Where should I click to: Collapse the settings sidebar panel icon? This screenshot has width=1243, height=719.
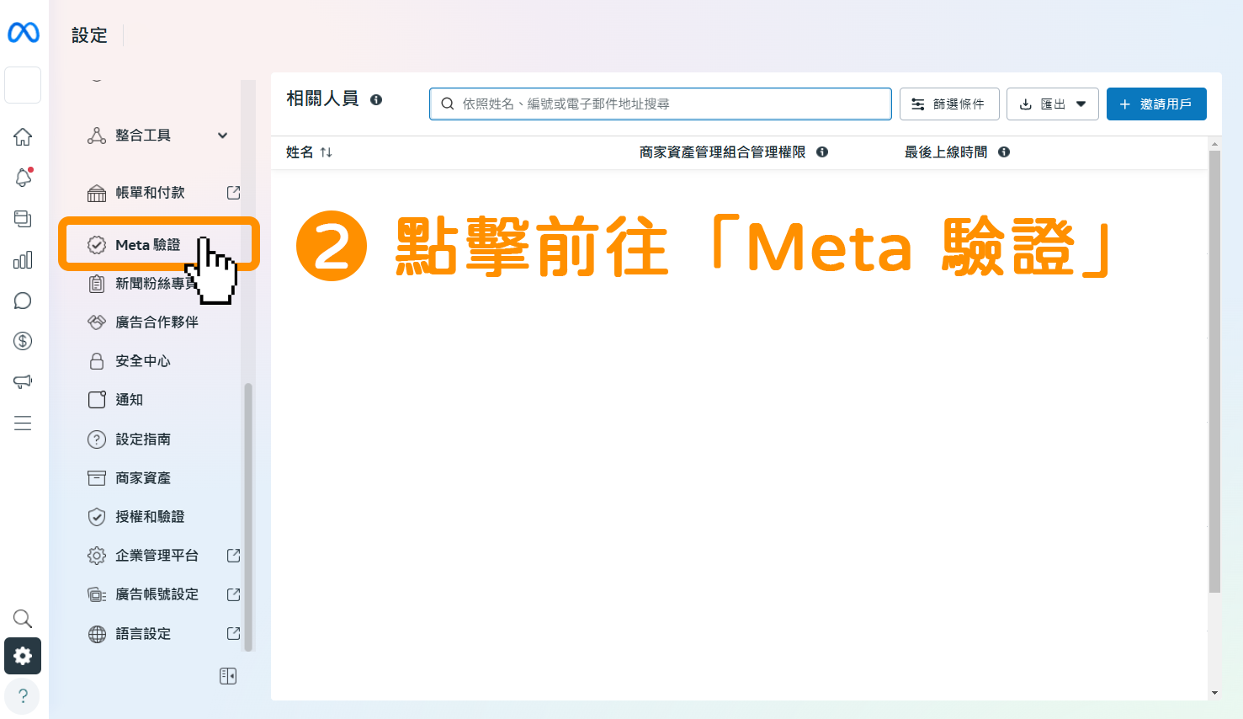click(x=228, y=676)
